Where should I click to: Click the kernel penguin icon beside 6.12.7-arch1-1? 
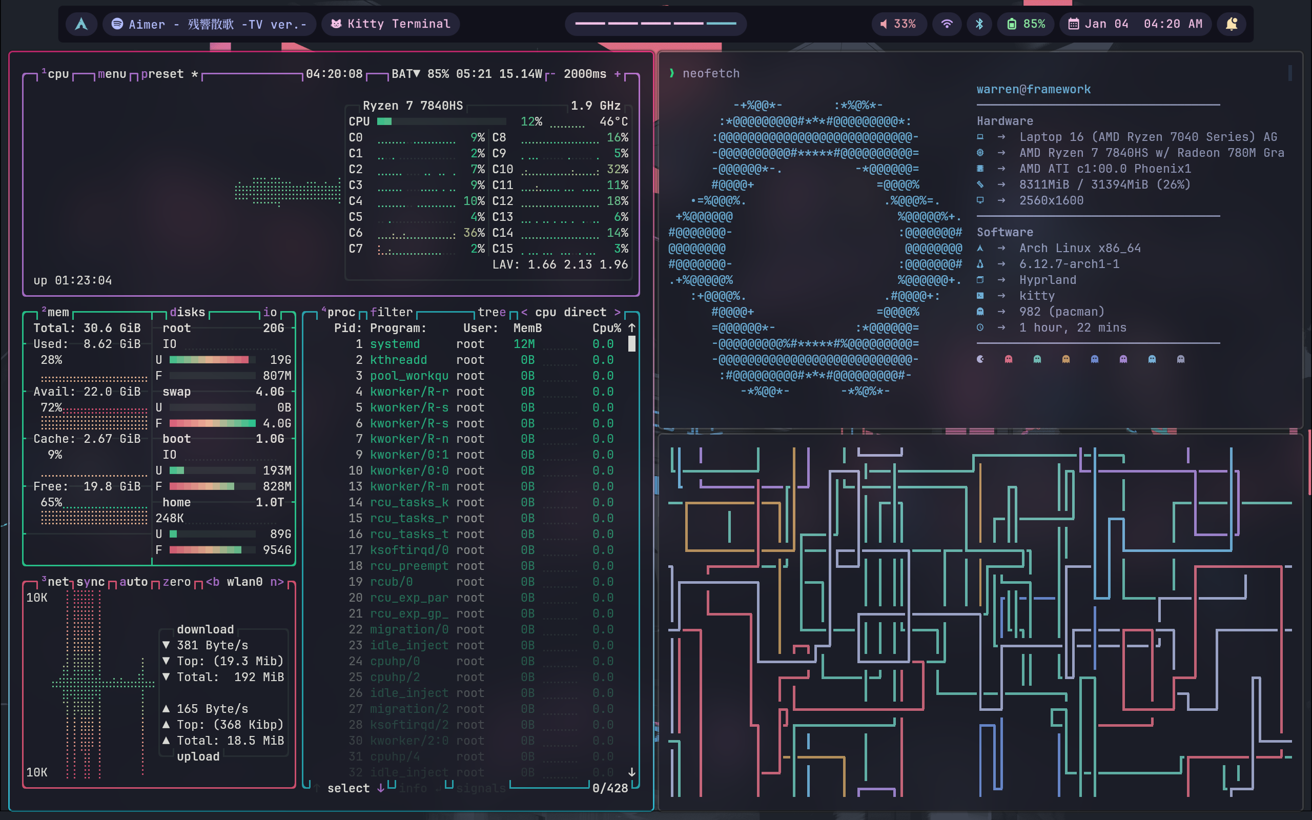click(x=980, y=264)
